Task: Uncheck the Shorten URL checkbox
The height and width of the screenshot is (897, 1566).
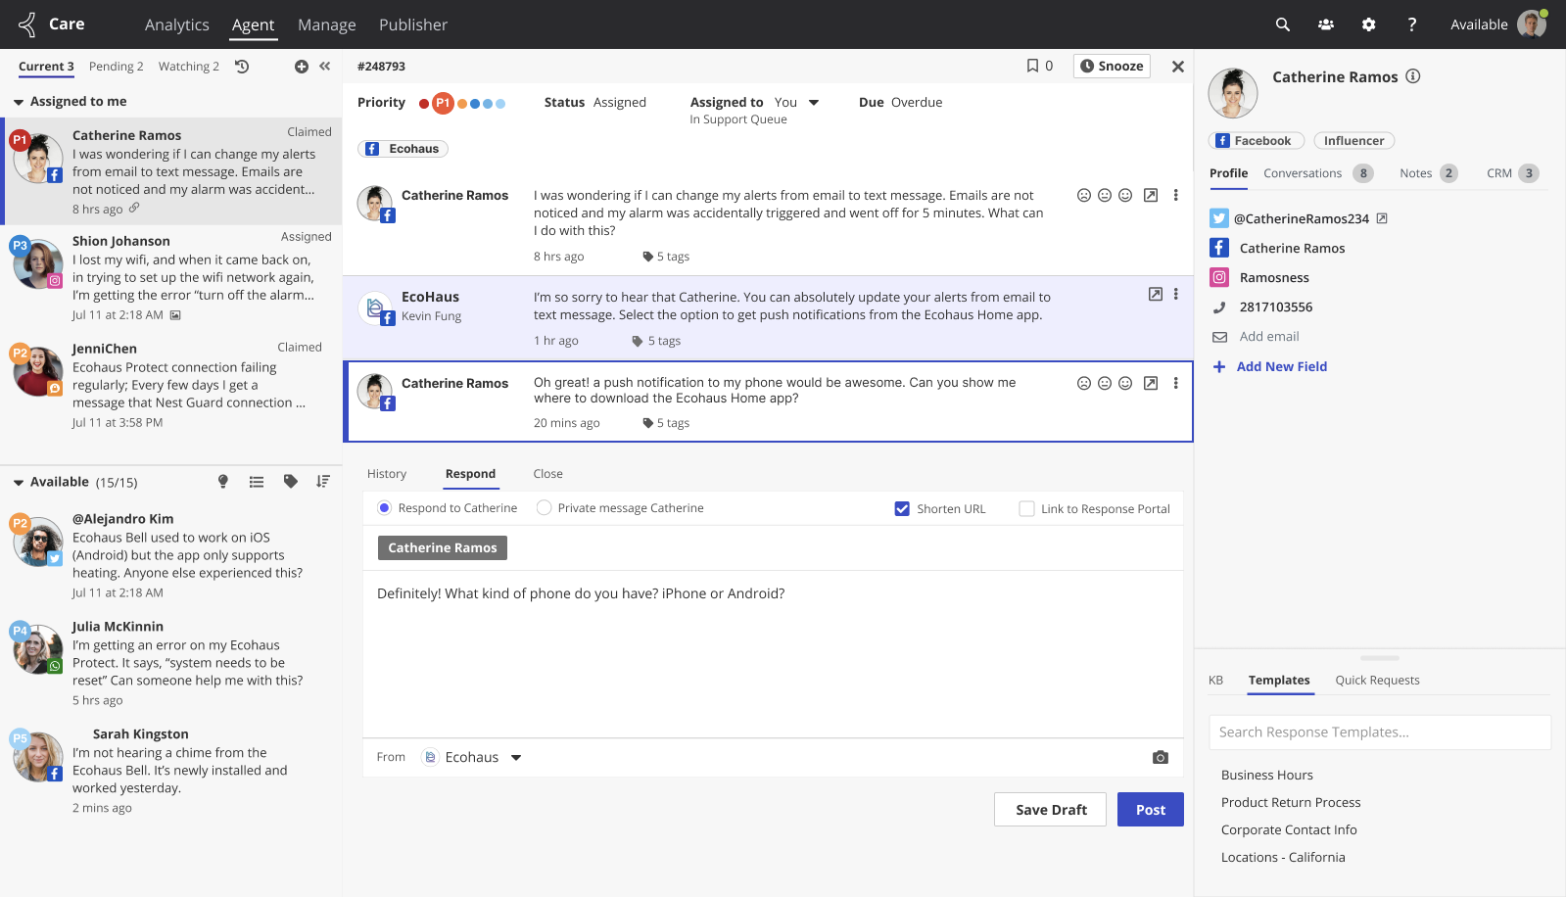Action: click(902, 508)
